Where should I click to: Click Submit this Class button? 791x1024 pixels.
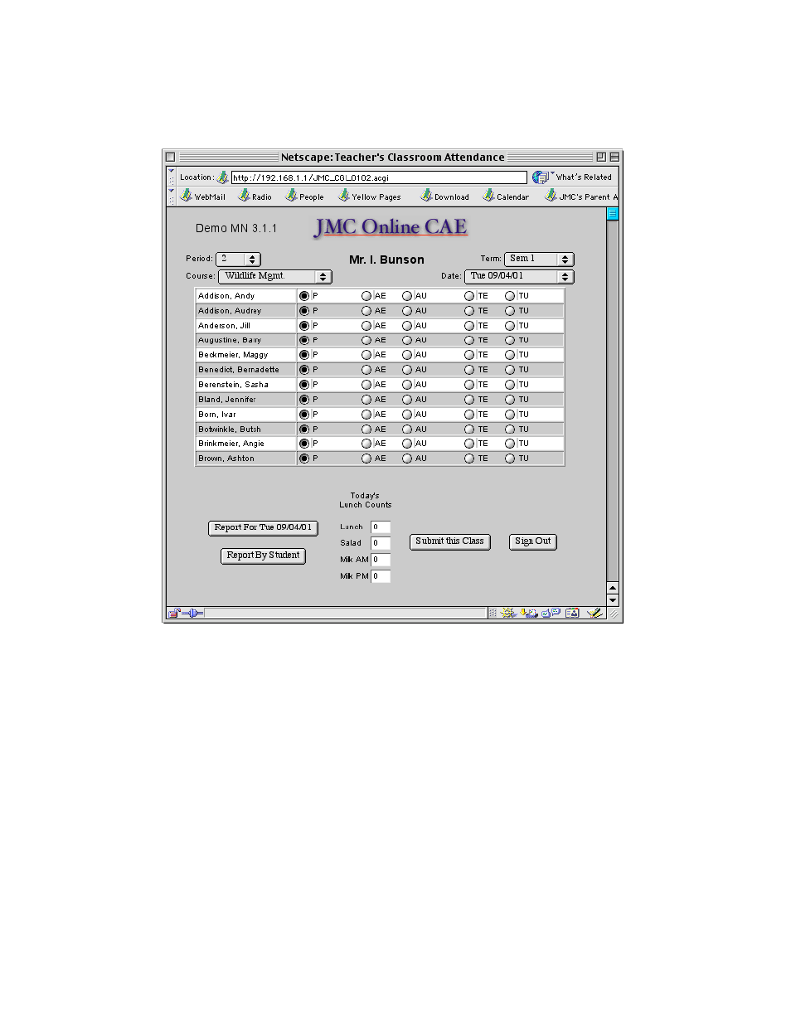pos(450,542)
